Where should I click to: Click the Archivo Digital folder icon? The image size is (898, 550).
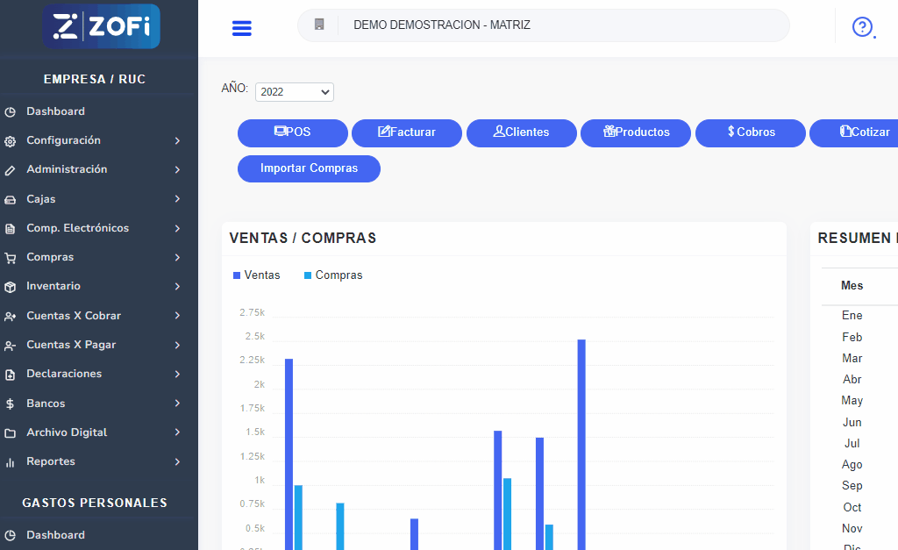click(11, 433)
